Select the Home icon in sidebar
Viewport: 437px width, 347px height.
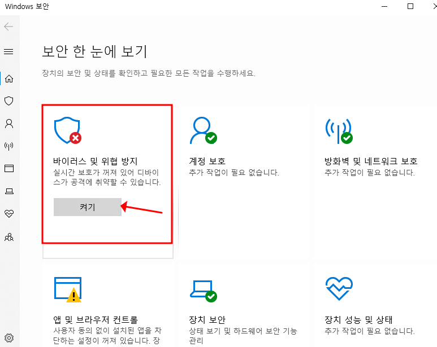click(x=9, y=78)
